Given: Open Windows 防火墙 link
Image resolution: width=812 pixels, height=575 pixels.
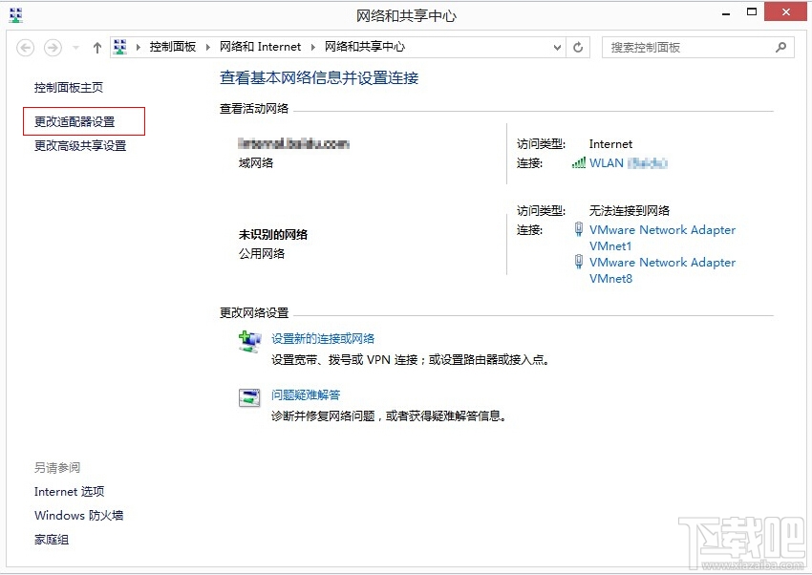Looking at the screenshot, I should 78,516.
